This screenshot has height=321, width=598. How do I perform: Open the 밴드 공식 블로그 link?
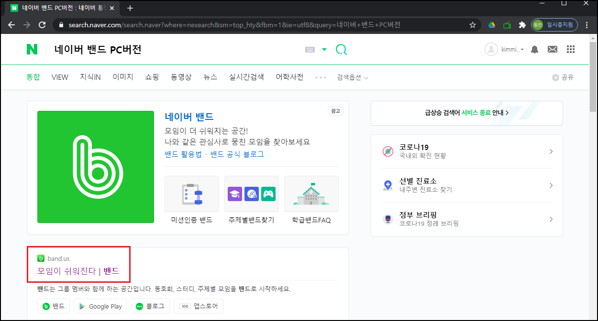pos(237,154)
